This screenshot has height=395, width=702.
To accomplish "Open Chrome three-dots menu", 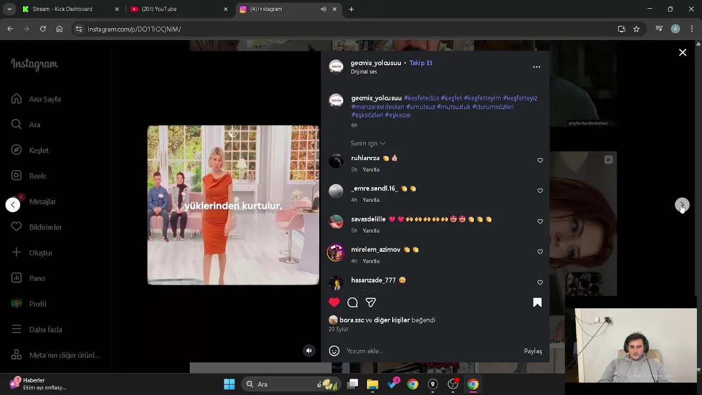I will tap(692, 29).
